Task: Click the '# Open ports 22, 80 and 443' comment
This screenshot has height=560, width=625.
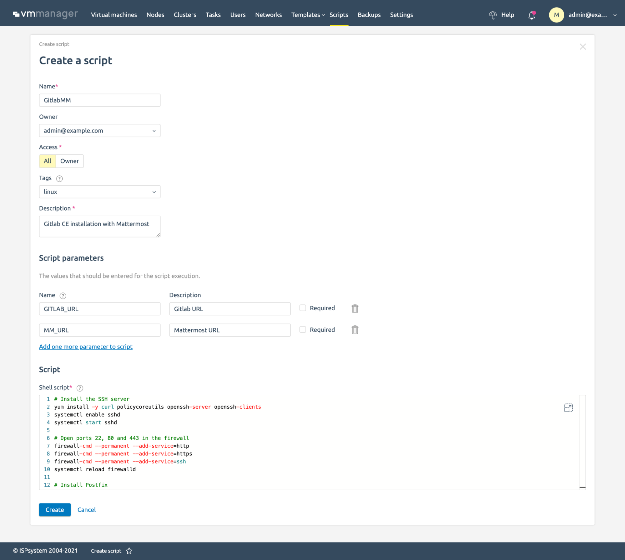Action: [x=122, y=438]
